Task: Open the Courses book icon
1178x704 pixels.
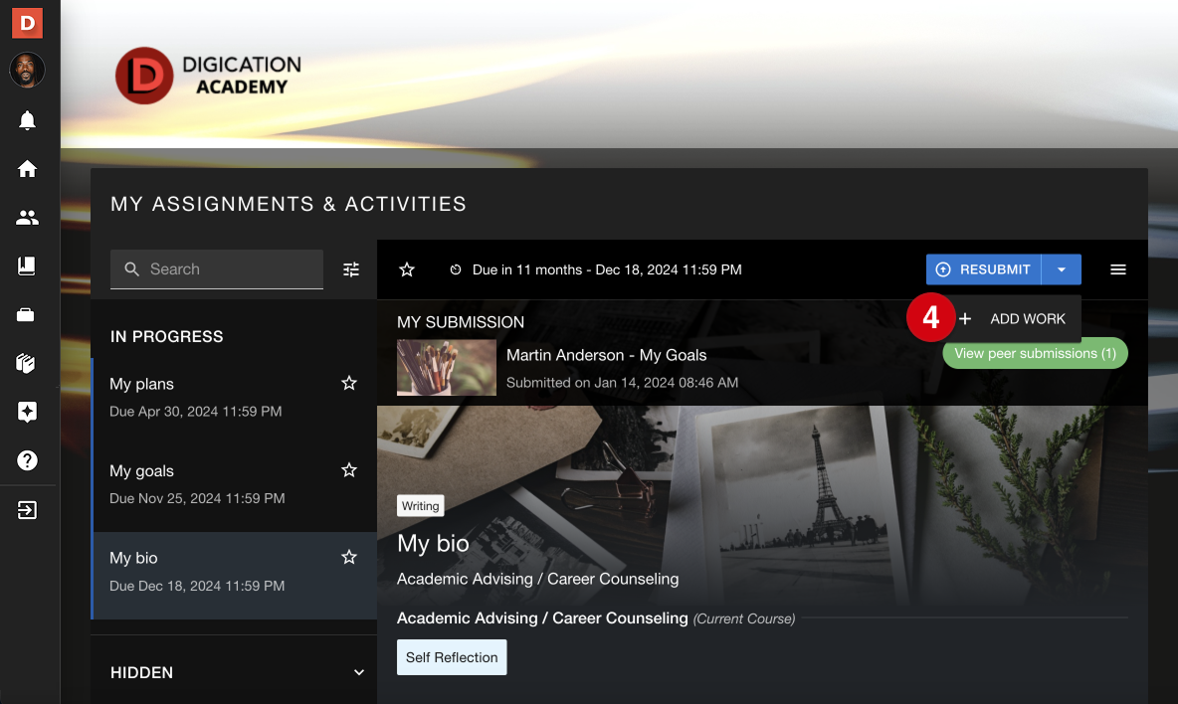Action: [27, 265]
